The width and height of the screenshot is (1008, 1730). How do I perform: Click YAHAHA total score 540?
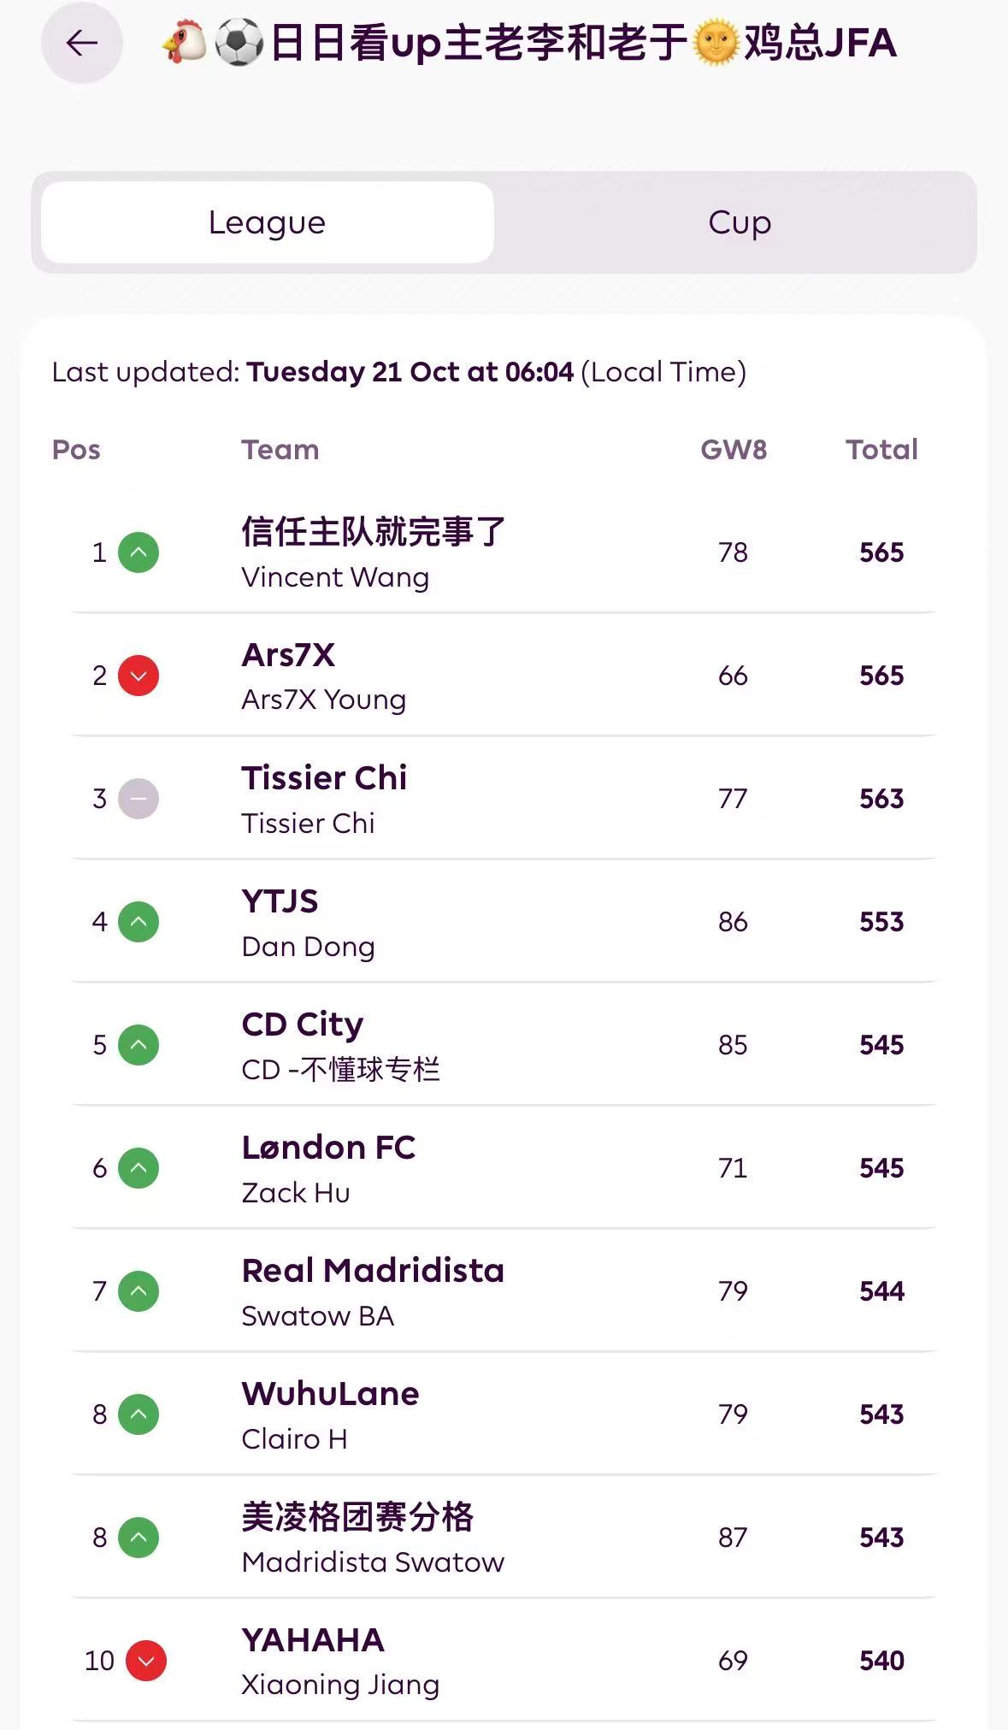pyautogui.click(x=881, y=1661)
